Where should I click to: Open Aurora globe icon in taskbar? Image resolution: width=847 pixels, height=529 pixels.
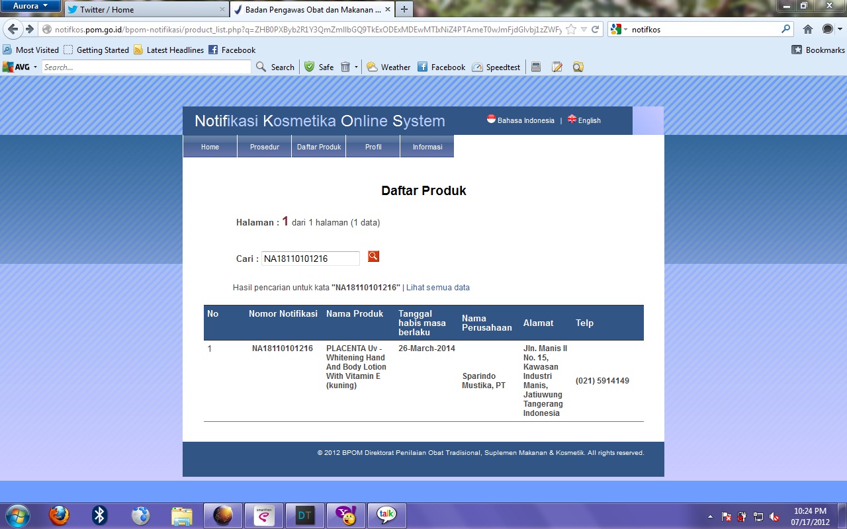pyautogui.click(x=222, y=515)
